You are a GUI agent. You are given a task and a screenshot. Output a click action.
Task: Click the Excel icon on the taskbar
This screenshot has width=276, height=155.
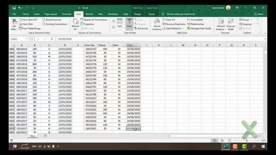pyautogui.click(x=226, y=146)
